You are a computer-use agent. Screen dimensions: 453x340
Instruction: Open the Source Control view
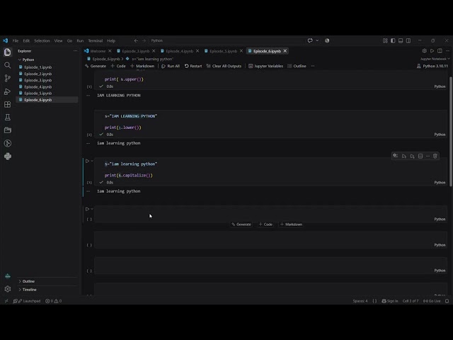pyautogui.click(x=8, y=78)
